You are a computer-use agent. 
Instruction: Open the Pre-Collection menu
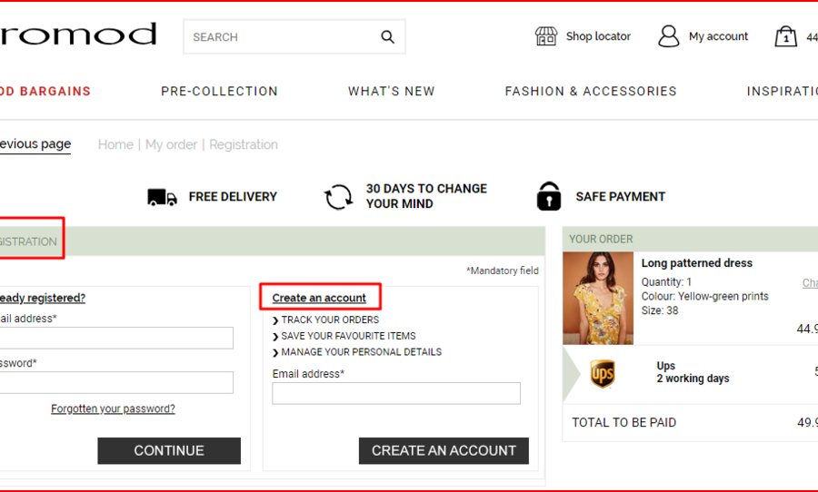pos(219,92)
